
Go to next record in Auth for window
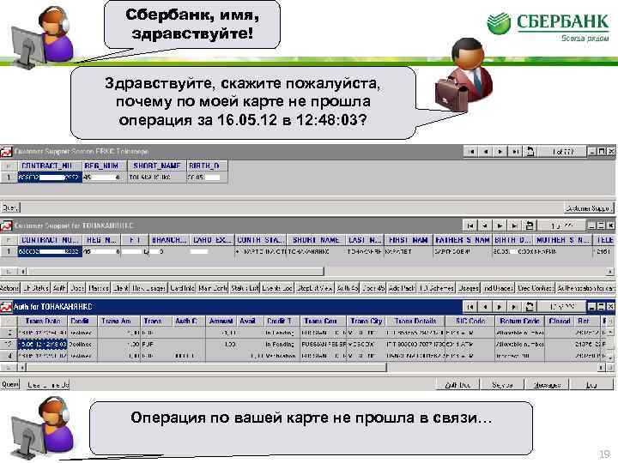(x=500, y=306)
